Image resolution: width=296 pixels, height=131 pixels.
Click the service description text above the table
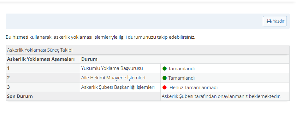(x=100, y=37)
